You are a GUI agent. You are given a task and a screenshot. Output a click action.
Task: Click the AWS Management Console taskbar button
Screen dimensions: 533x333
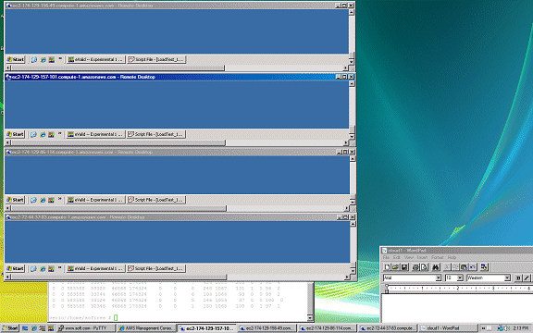[x=146, y=328]
